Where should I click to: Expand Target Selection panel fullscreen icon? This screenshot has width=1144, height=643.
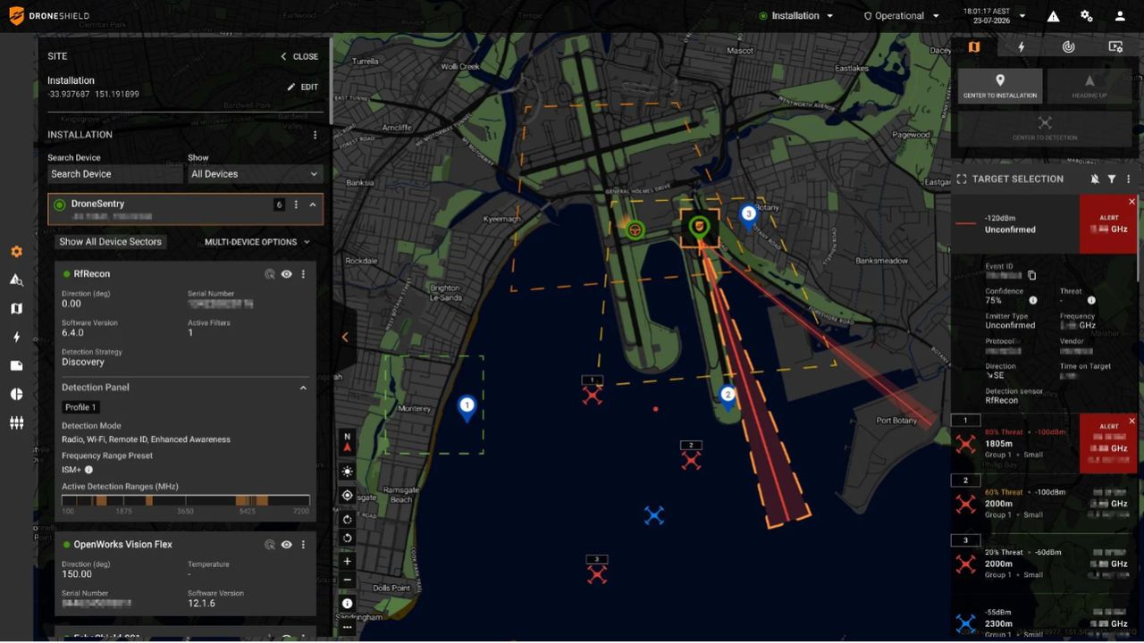pyautogui.click(x=962, y=180)
